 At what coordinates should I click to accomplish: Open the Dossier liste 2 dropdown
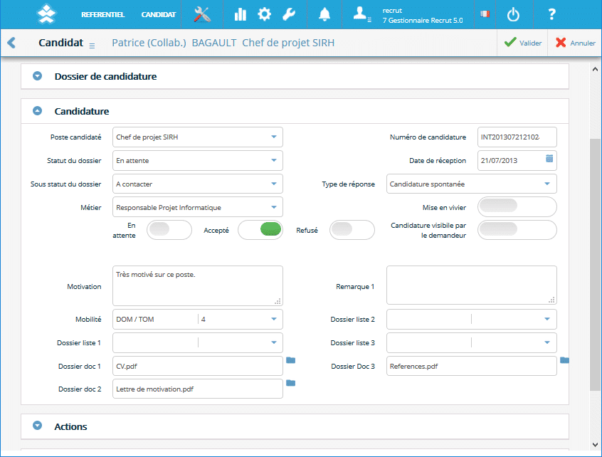pyautogui.click(x=472, y=319)
